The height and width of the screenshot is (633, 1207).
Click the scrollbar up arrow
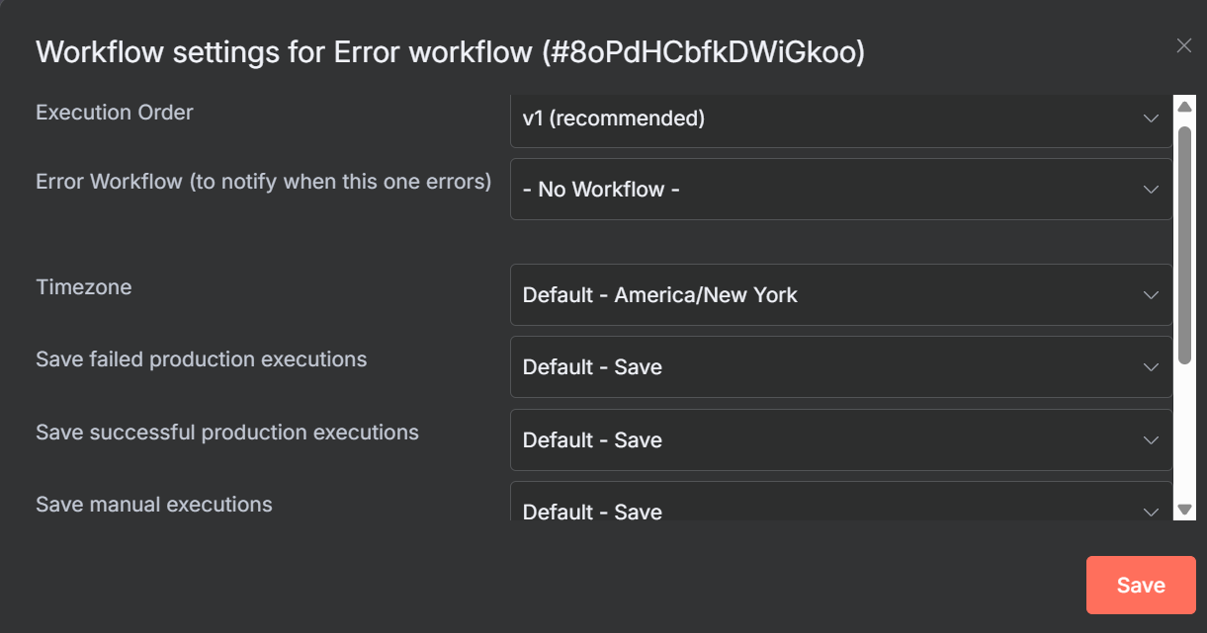click(1184, 107)
